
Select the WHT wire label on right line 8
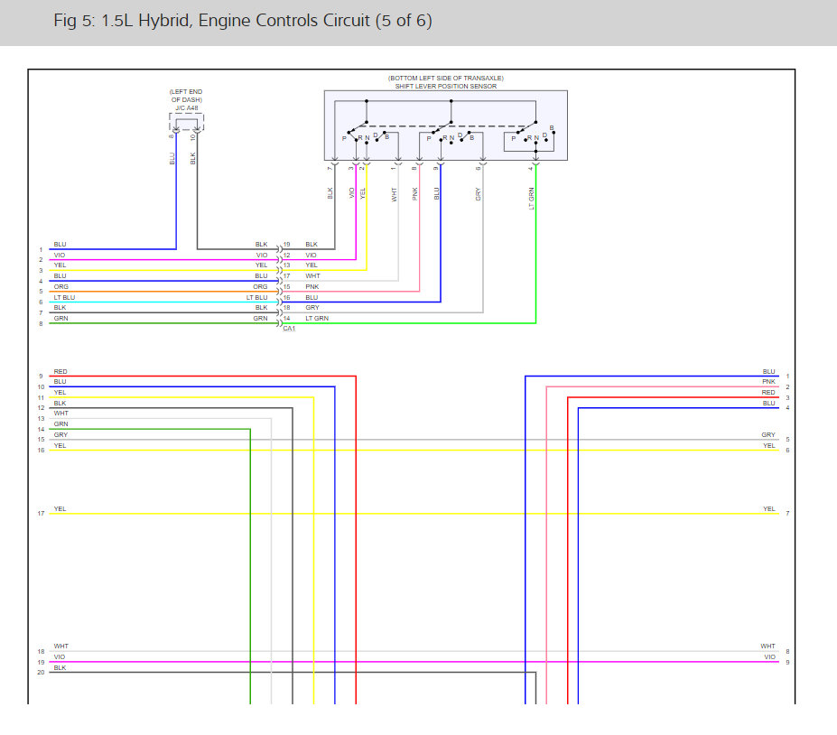[767, 646]
